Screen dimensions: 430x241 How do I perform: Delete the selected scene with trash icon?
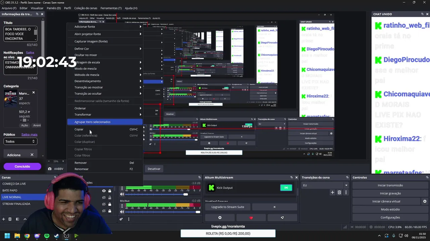[10, 219]
